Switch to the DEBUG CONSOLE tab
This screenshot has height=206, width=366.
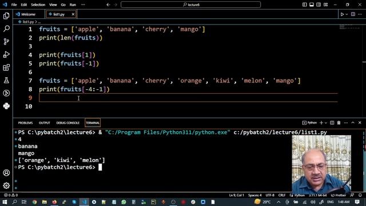click(67, 123)
